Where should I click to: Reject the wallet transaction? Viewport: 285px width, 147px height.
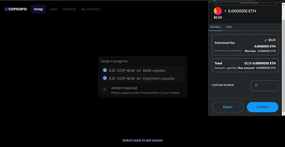[228, 107]
